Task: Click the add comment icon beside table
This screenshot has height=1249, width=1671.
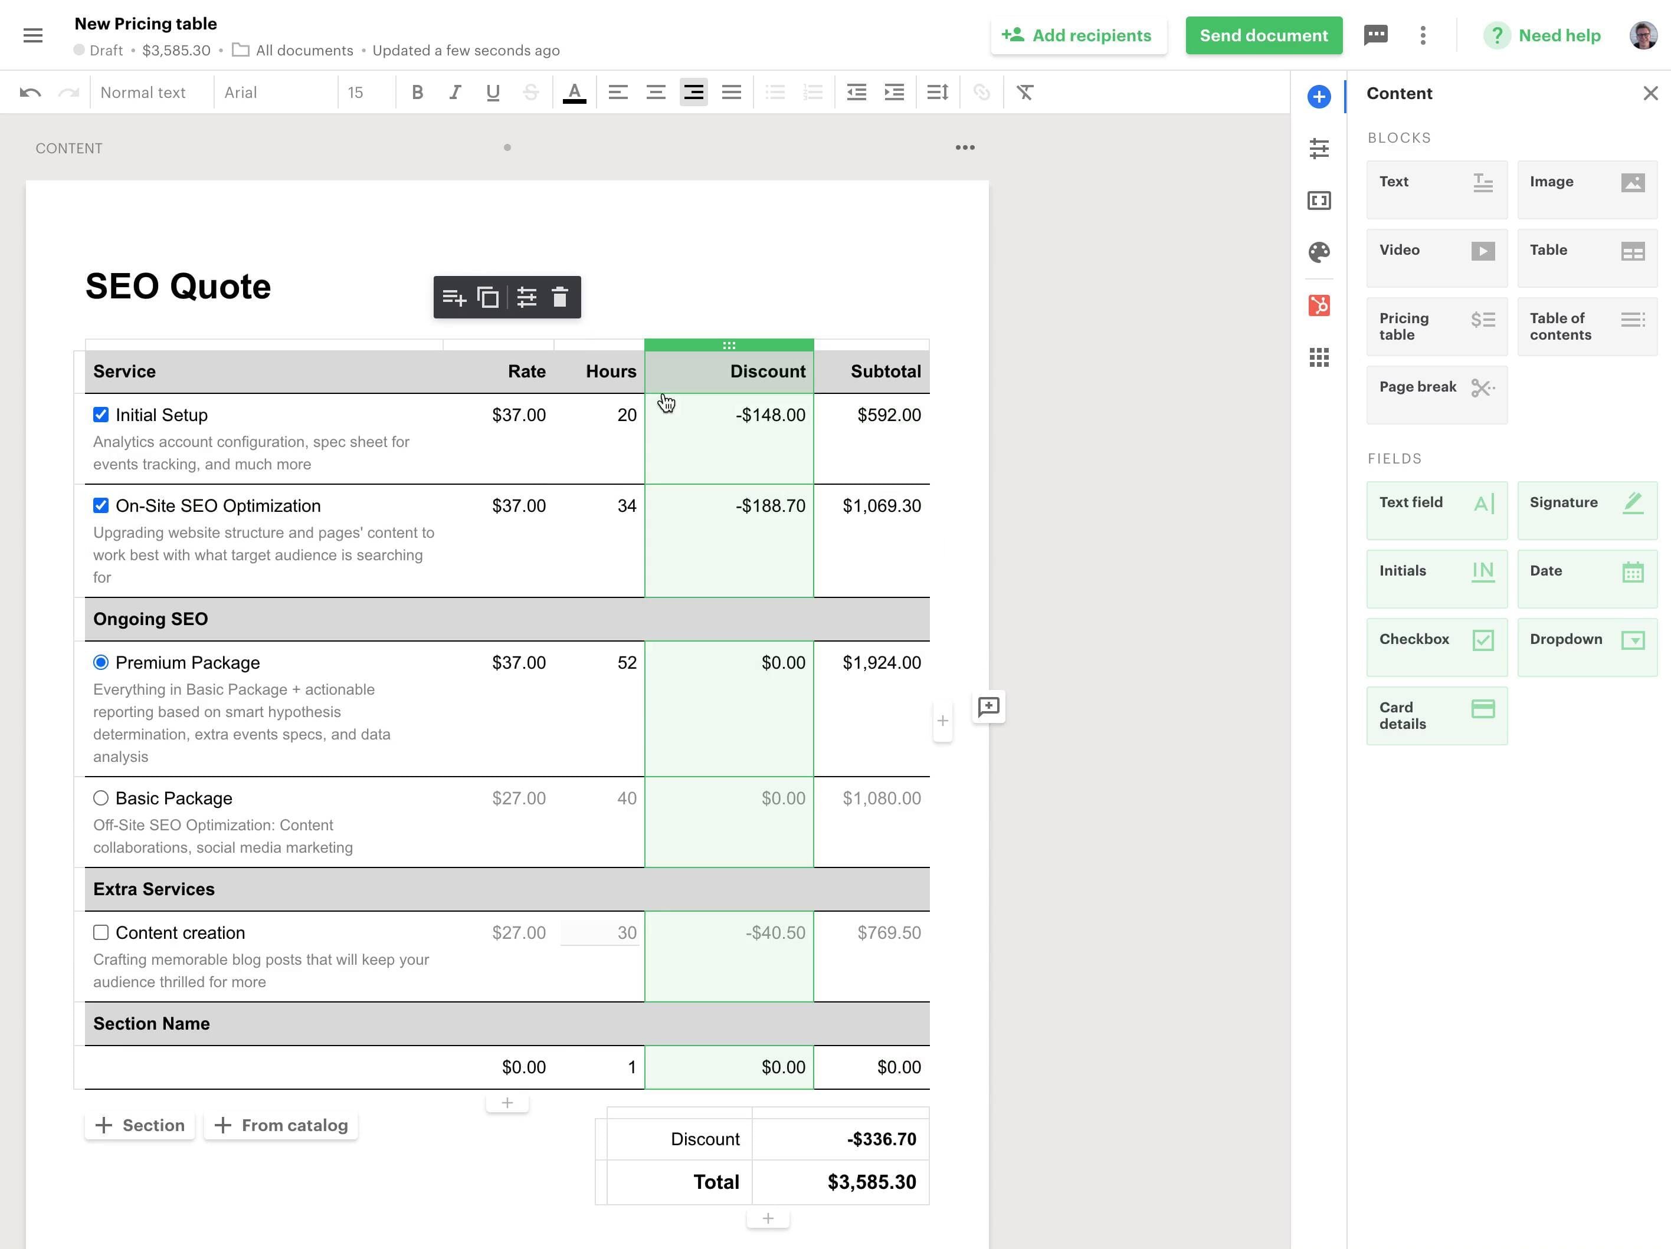Action: pyautogui.click(x=988, y=707)
